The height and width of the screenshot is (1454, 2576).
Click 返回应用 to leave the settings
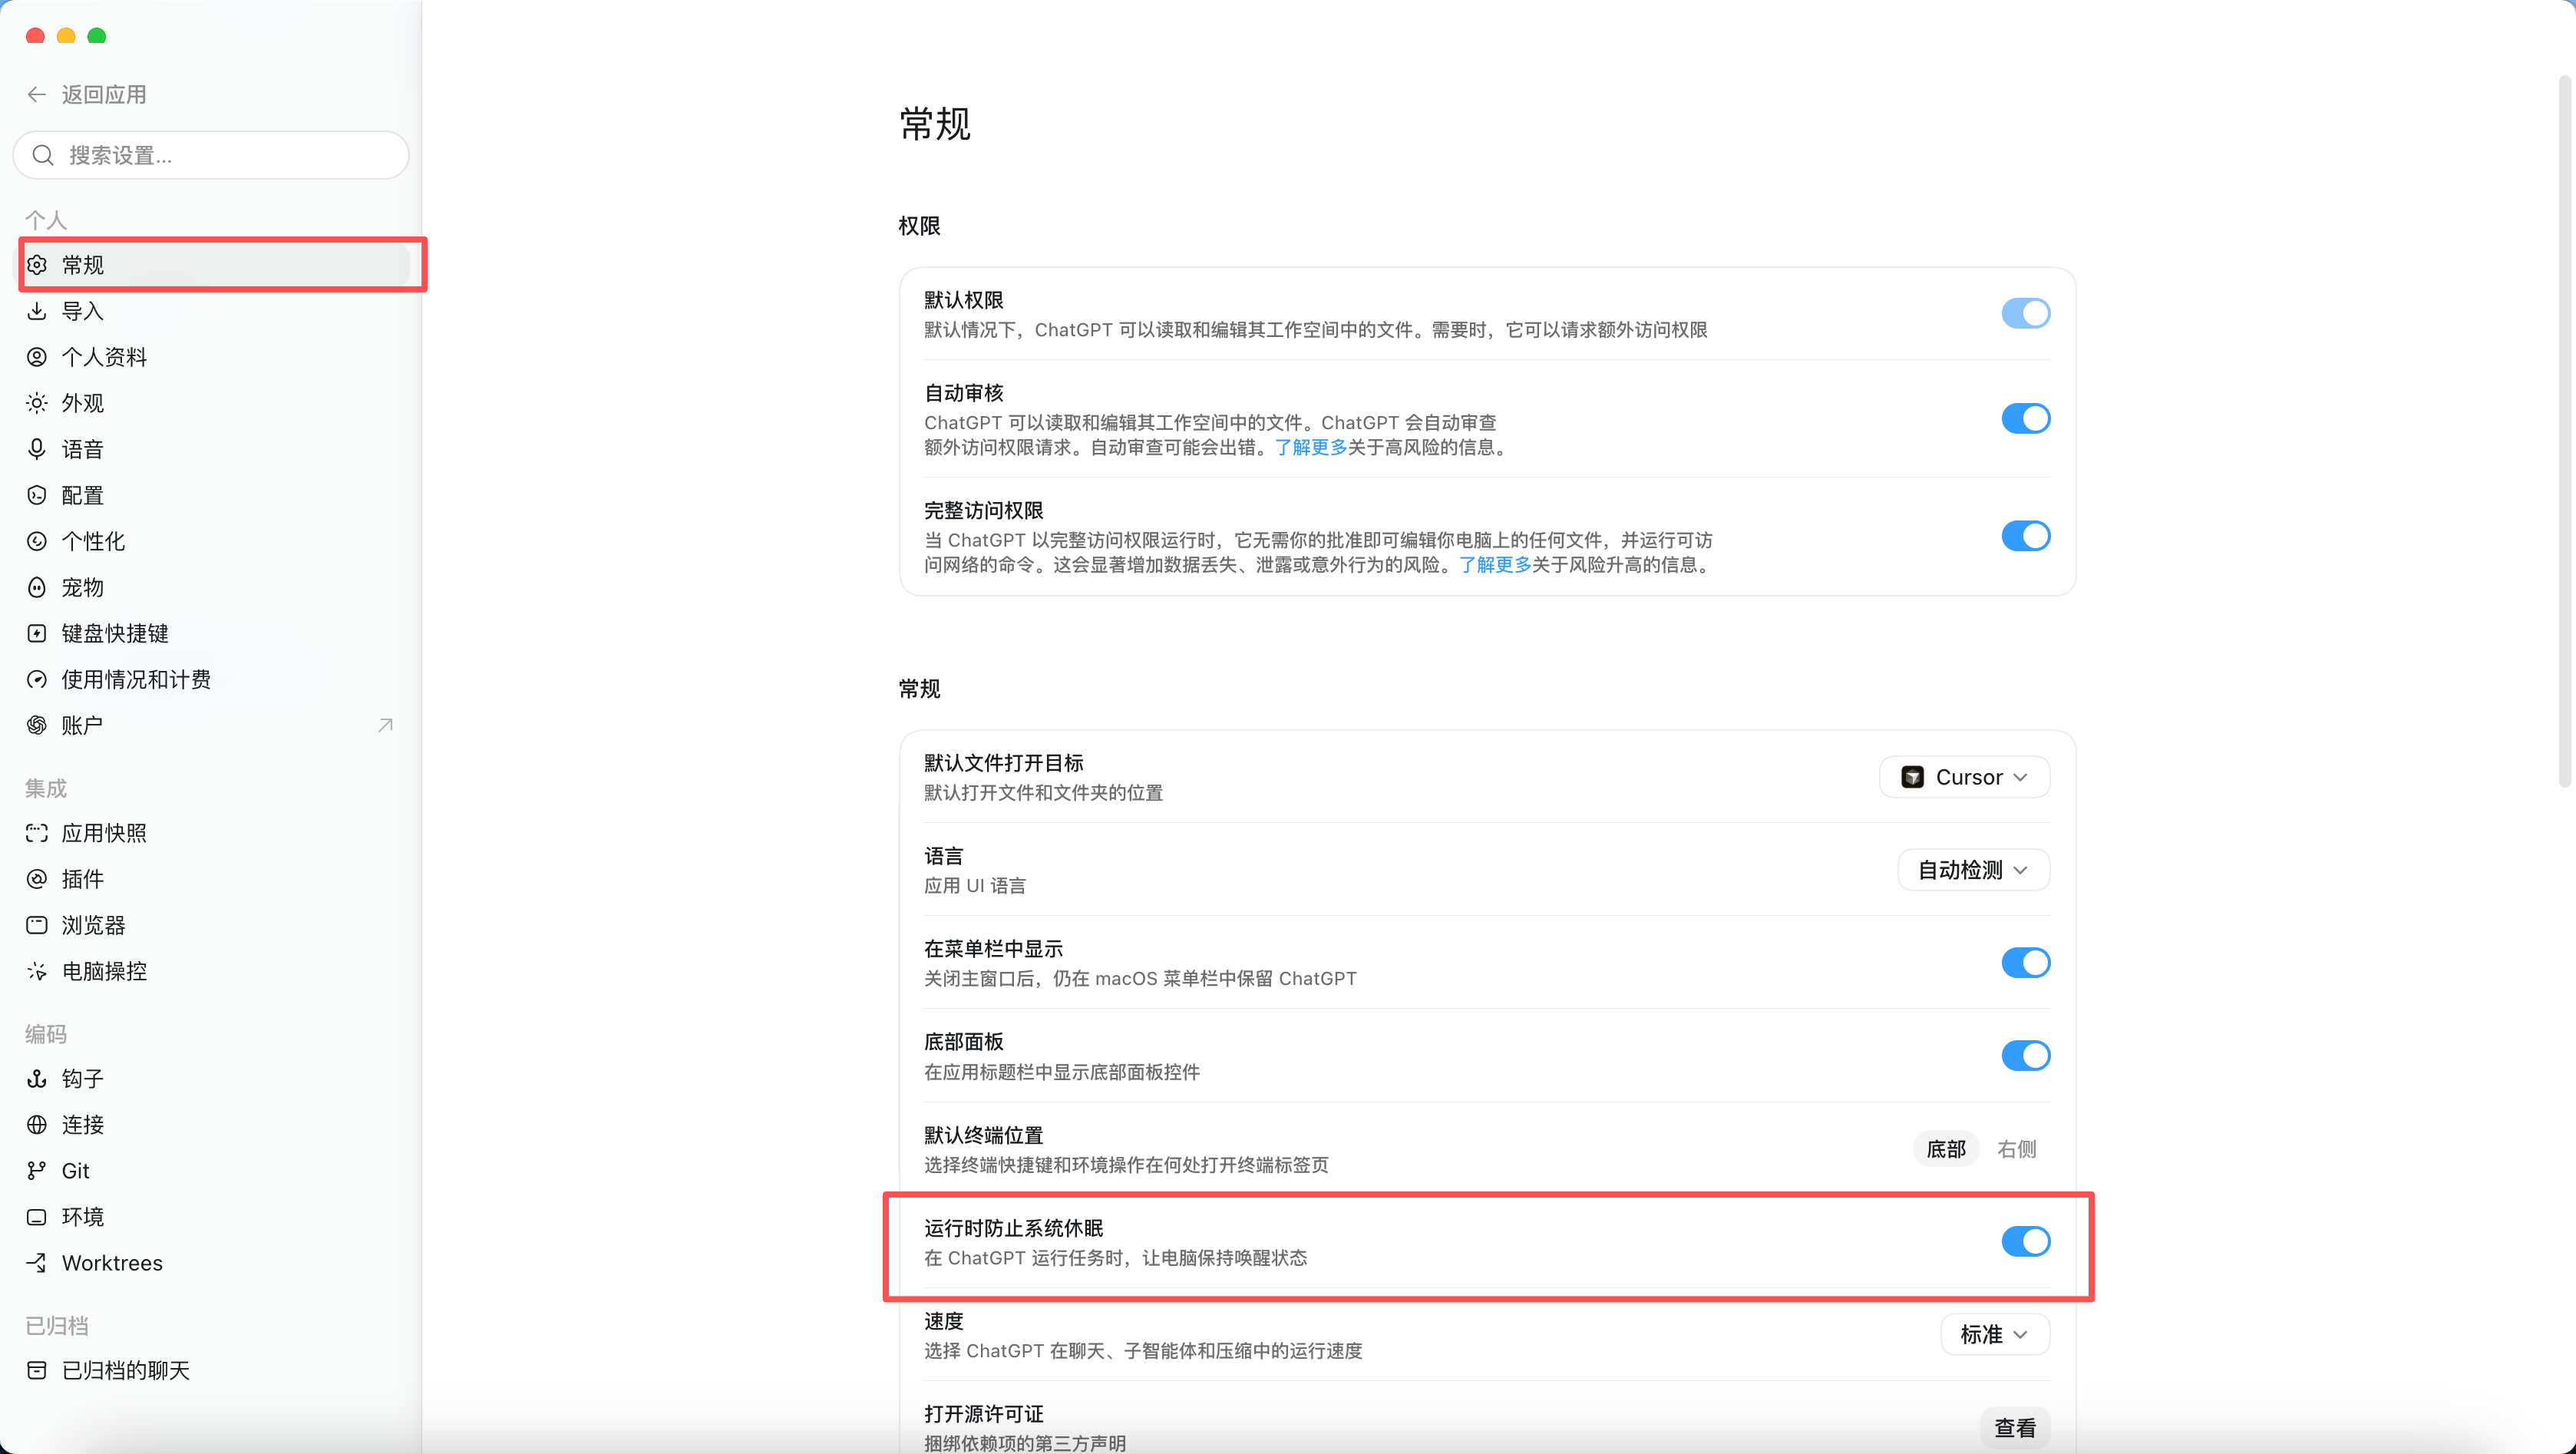click(x=104, y=95)
